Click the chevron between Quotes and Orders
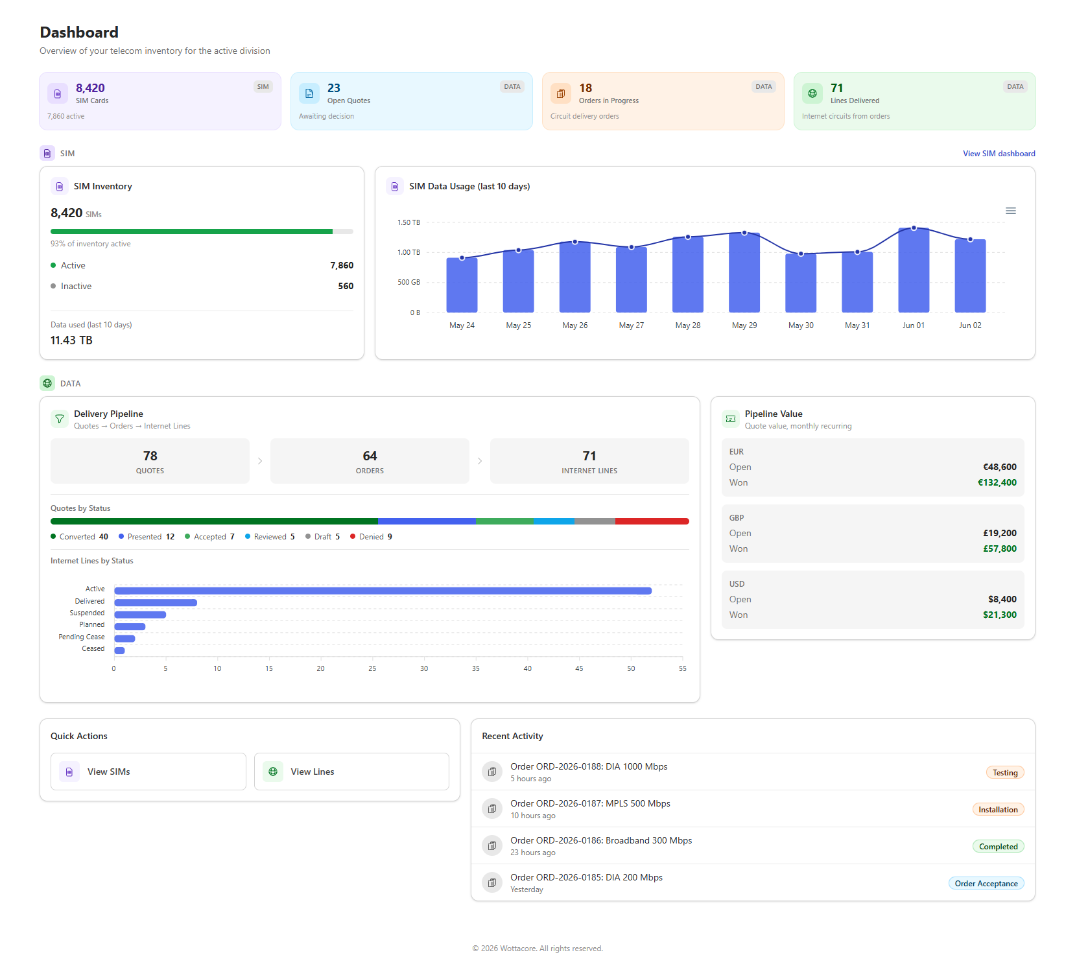The width and height of the screenshot is (1077, 979). [260, 461]
